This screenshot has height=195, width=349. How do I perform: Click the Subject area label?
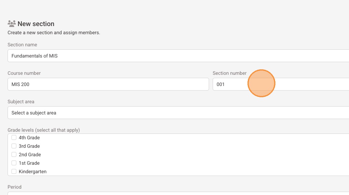(x=21, y=101)
